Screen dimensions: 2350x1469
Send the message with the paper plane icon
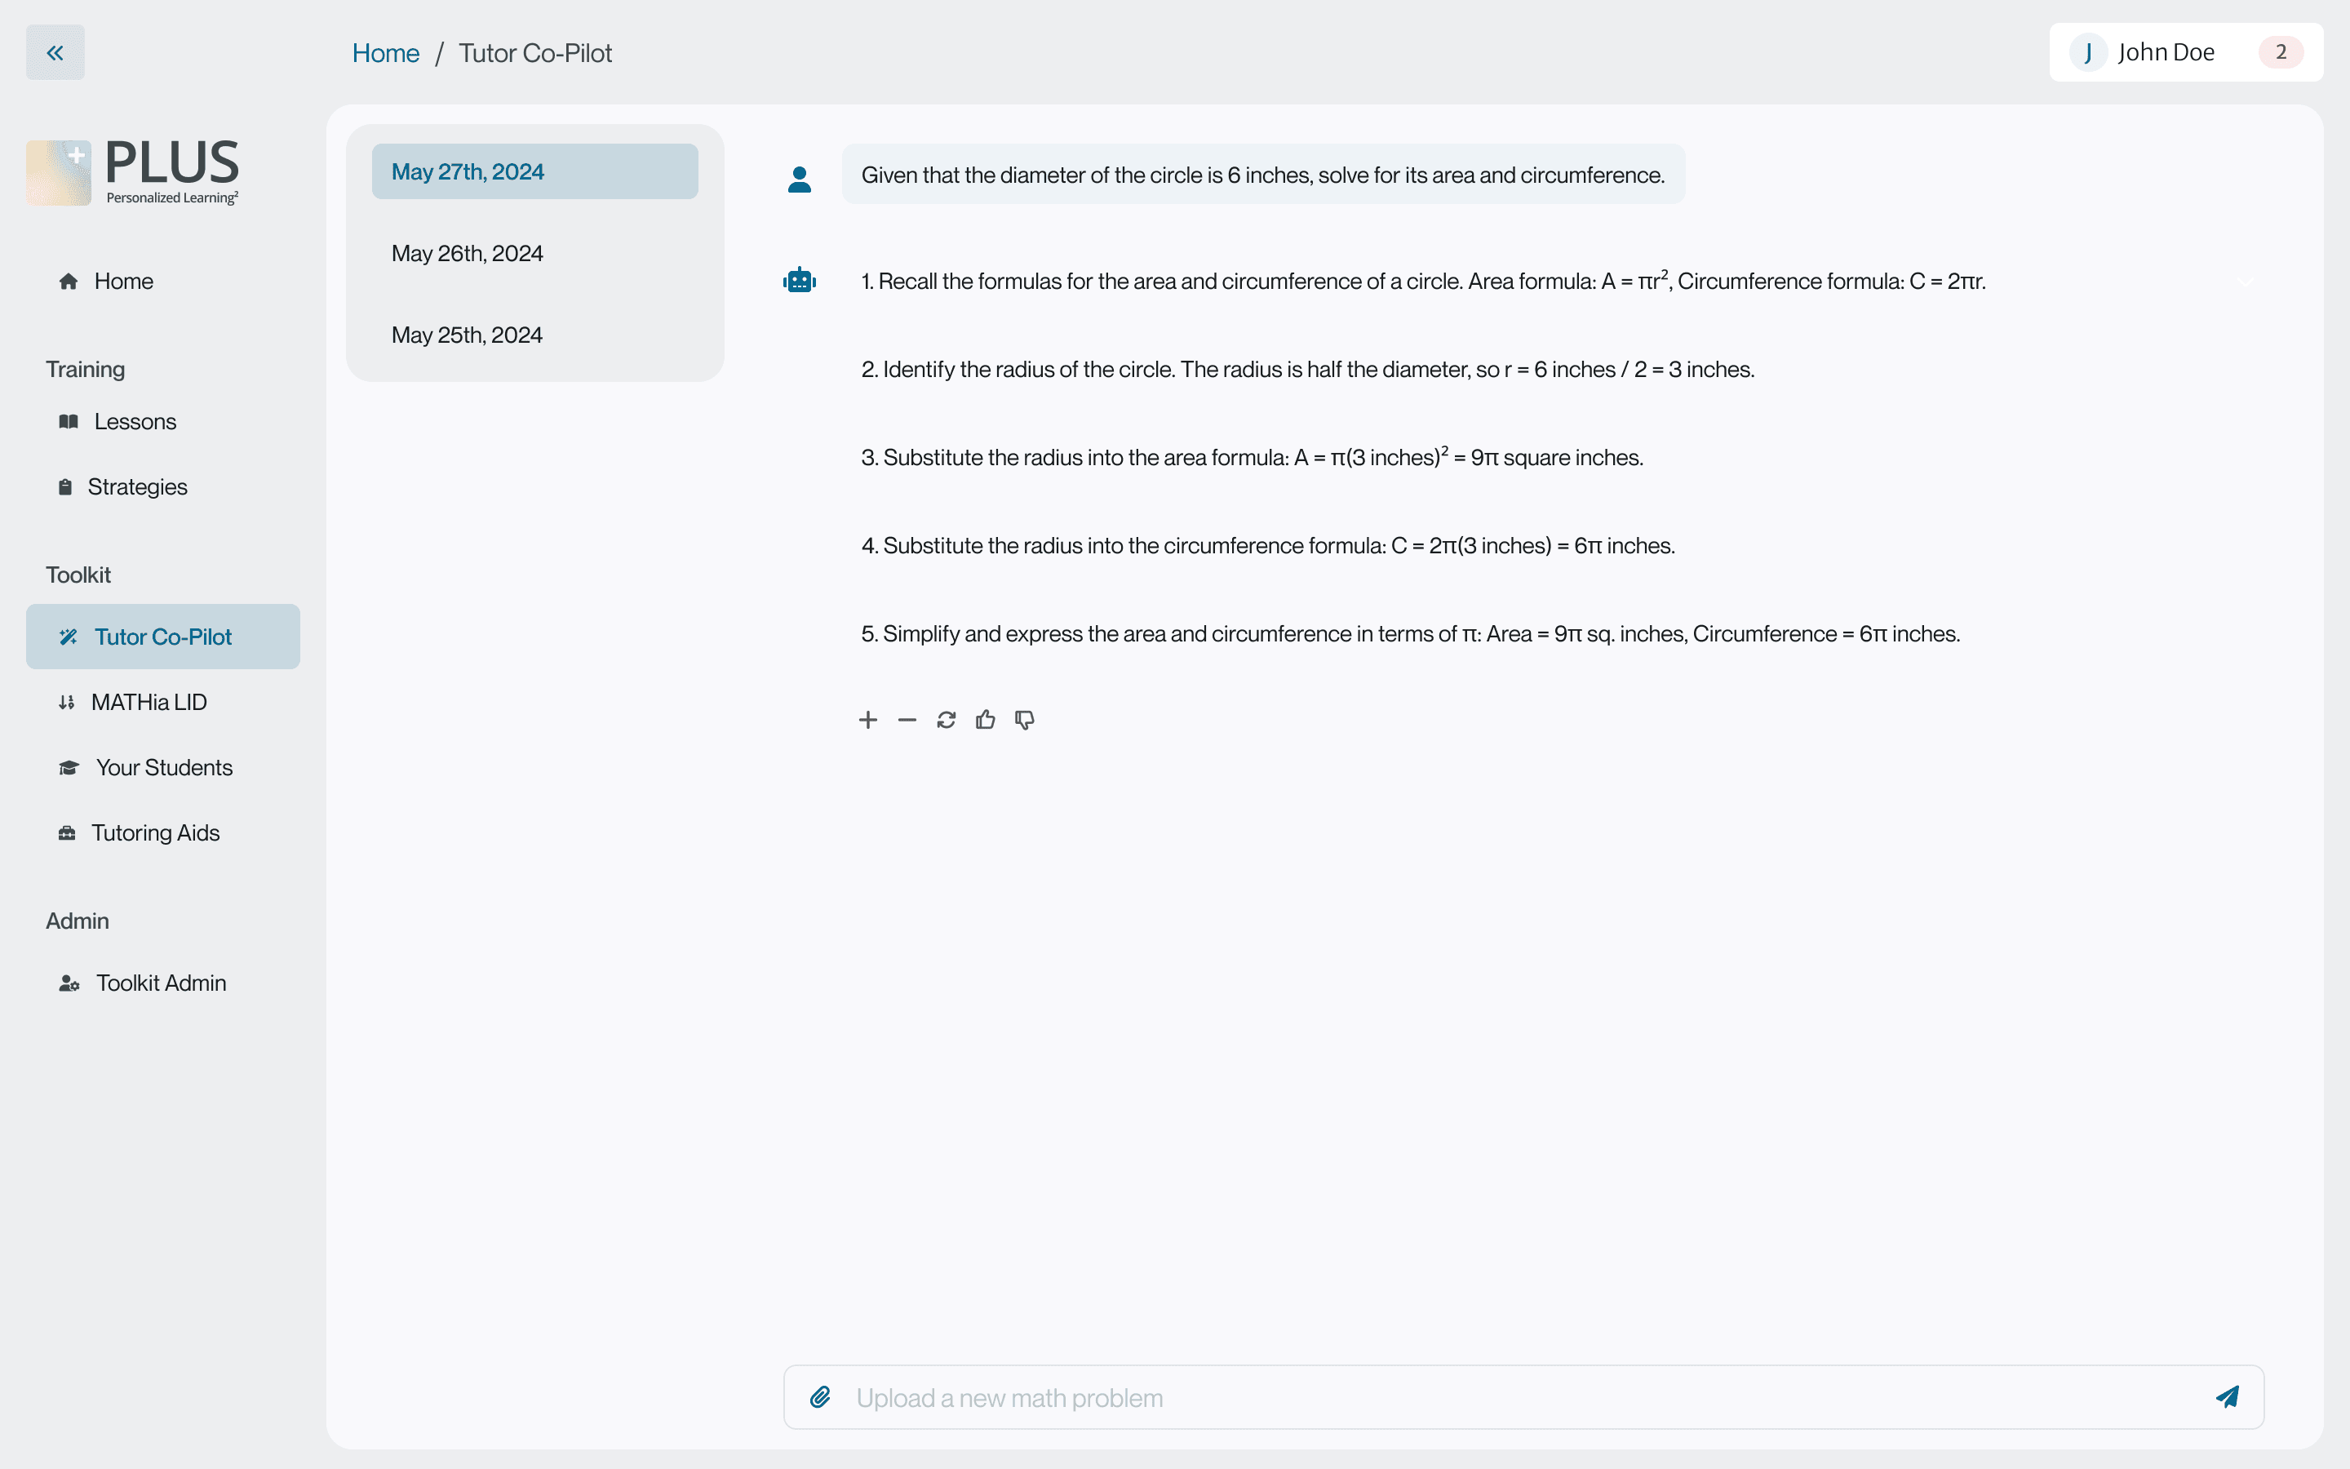2227,1397
